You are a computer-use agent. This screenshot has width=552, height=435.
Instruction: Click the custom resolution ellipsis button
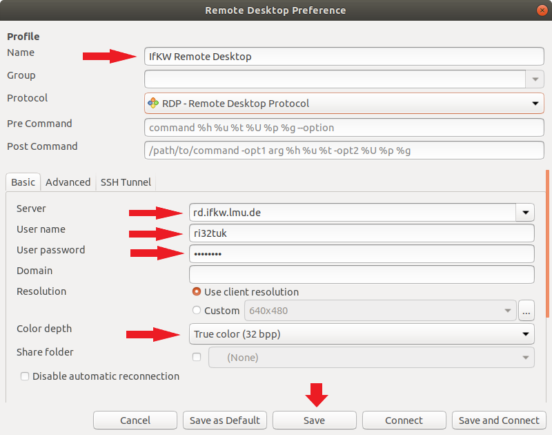[526, 310]
